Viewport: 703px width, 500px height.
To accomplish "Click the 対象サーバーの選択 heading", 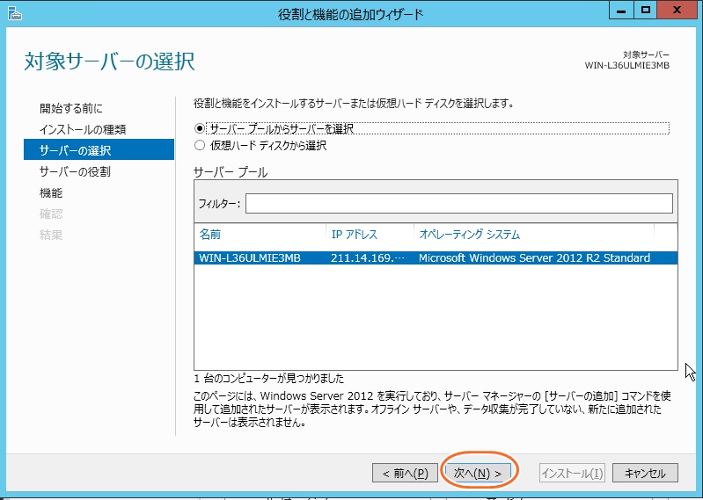I will coord(109,62).
